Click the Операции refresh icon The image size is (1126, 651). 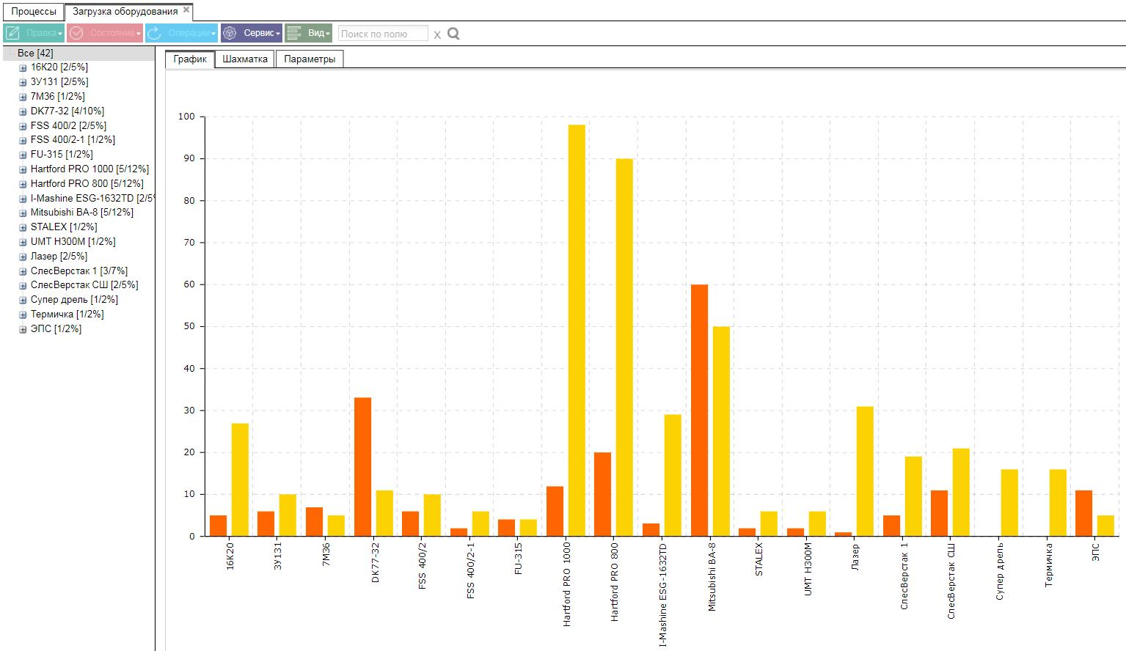154,33
